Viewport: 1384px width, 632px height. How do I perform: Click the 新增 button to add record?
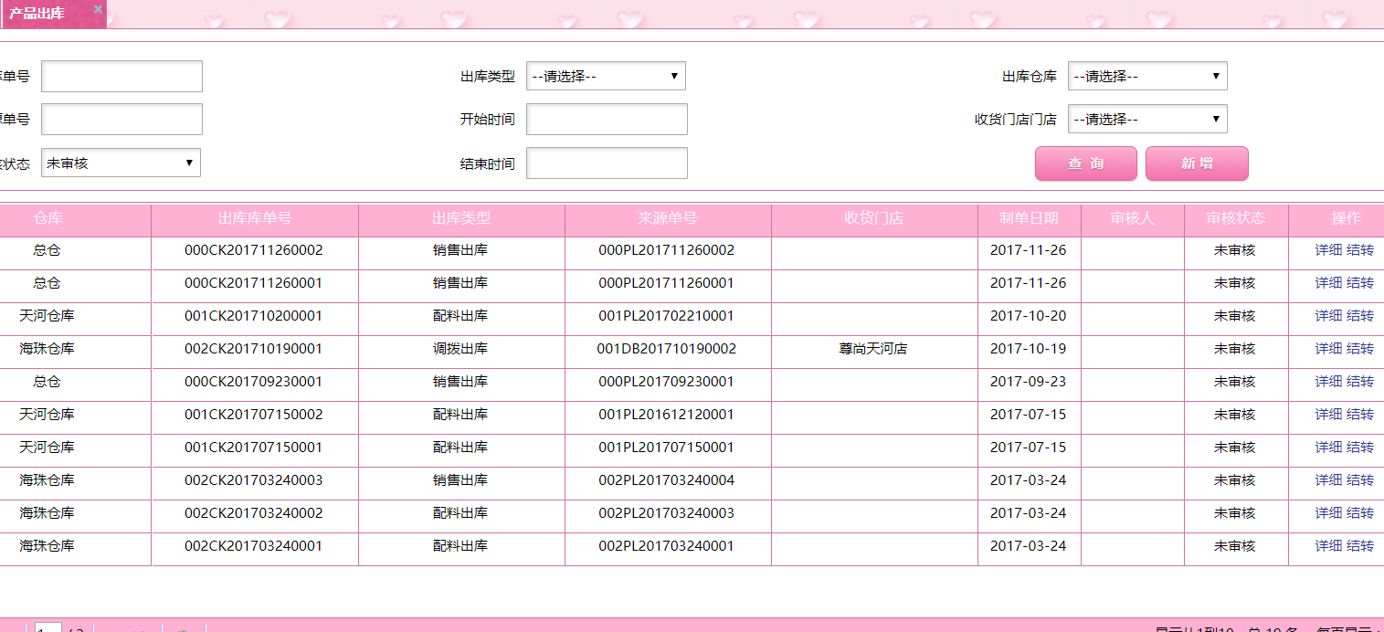[1197, 163]
